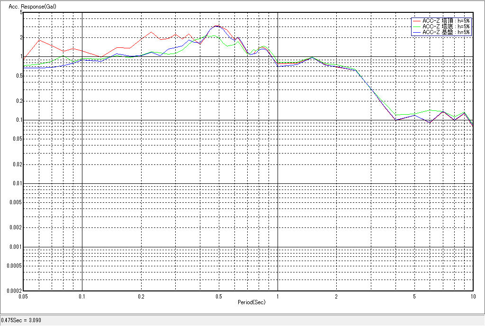This screenshot has height=326, width=485.
Task: Click the green line sample in legend
Action: pyautogui.click(x=417, y=27)
